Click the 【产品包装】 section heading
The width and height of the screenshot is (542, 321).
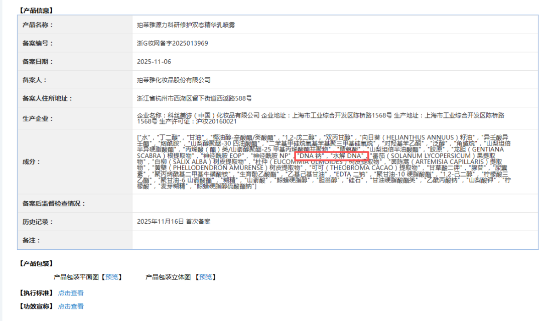click(36, 263)
